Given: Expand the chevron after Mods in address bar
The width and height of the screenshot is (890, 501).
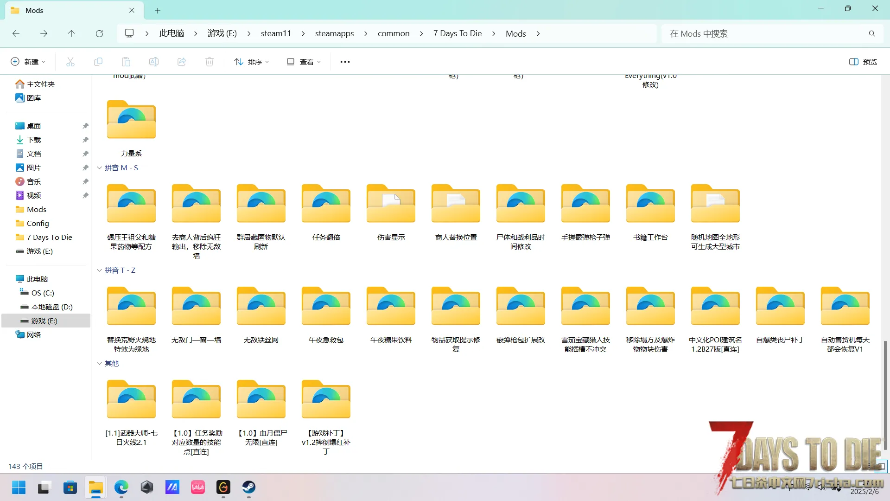Looking at the screenshot, I should pos(538,33).
